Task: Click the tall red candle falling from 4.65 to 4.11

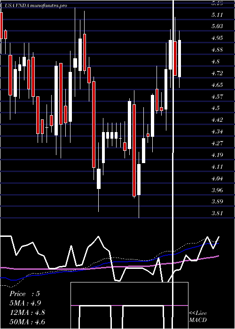Action: pos(94,125)
